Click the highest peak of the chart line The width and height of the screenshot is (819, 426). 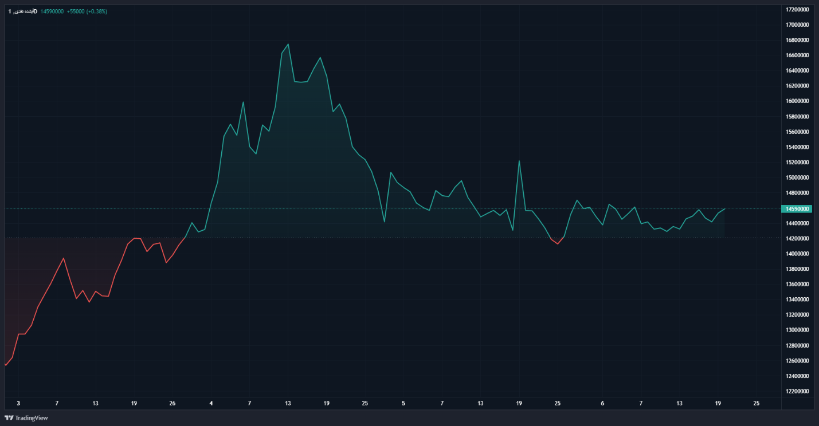pyautogui.click(x=288, y=44)
